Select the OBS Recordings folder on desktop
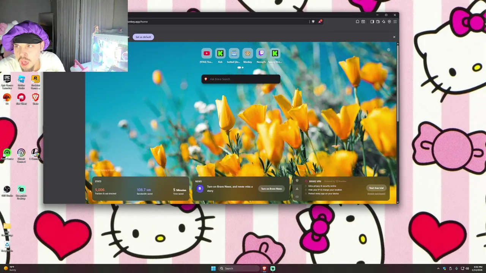Viewport: 486px width, 273px height. pyautogui.click(x=7, y=229)
